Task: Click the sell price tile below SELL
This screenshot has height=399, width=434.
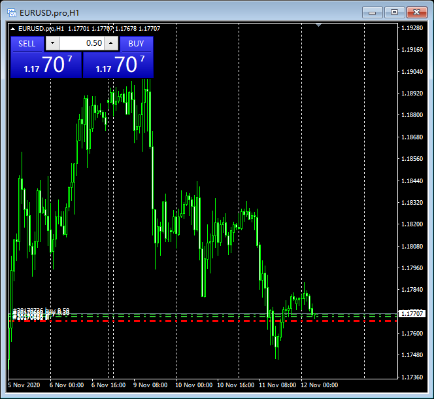Action: click(46, 65)
